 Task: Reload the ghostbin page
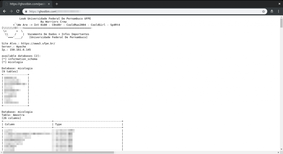point(18,11)
